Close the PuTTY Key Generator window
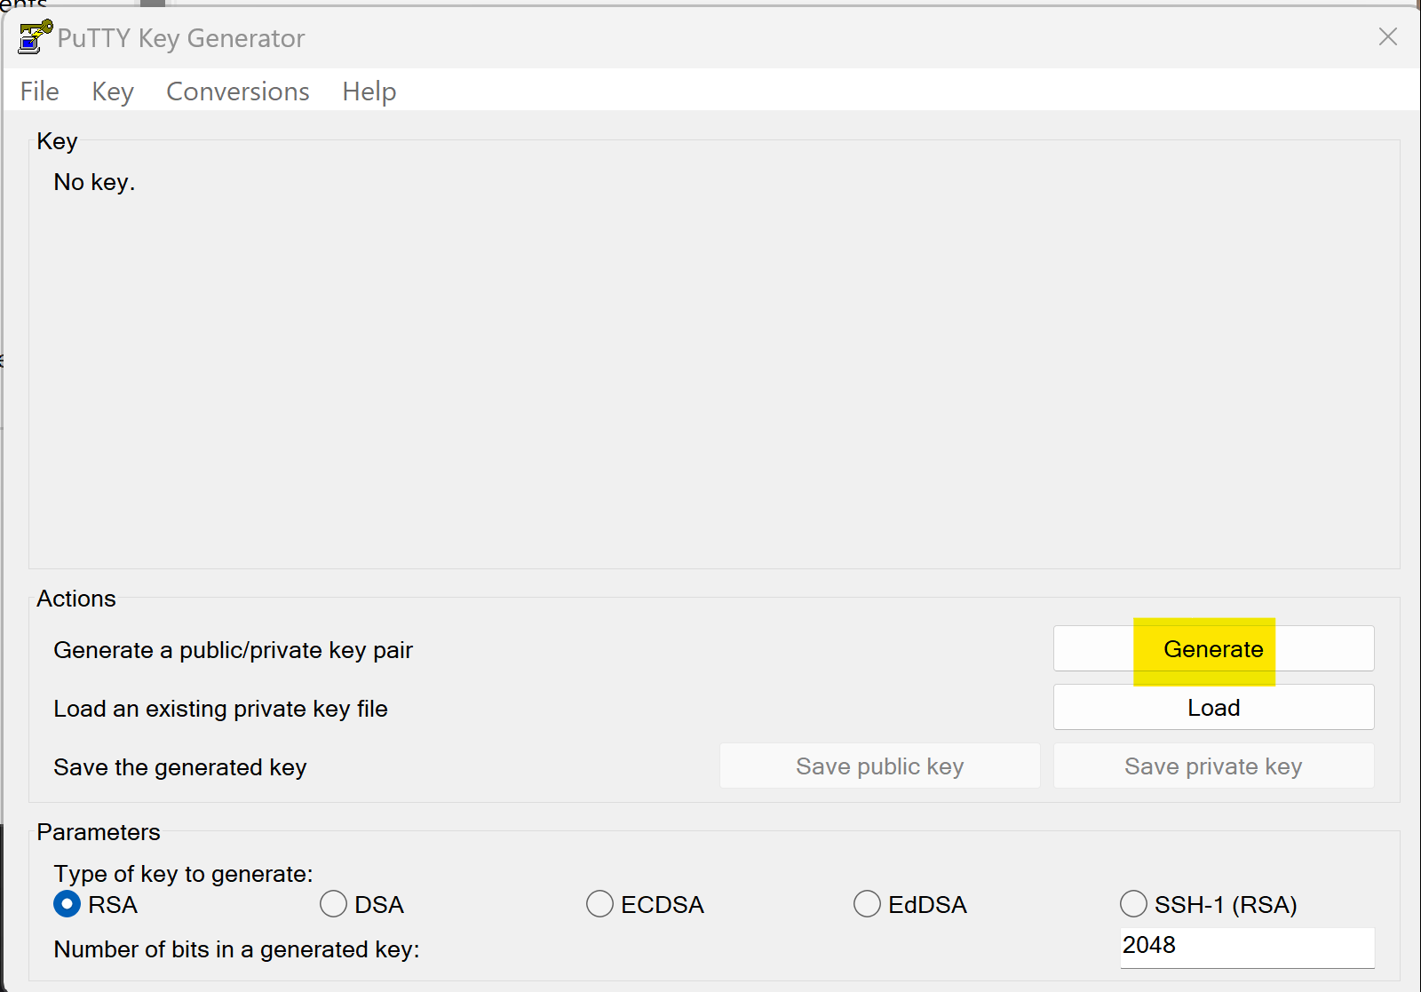Screen dimensions: 1421x992 (1388, 36)
